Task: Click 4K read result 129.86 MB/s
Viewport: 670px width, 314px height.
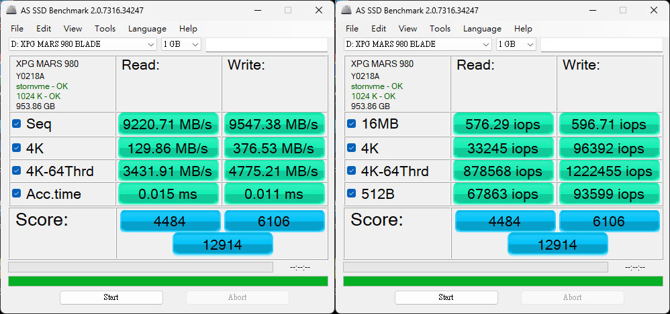Action: (x=168, y=148)
